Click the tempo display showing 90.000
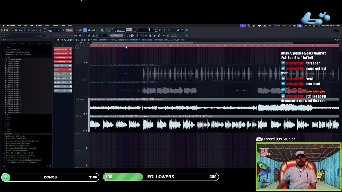Viewport: 342px width, 192px height. (x=69, y=30)
